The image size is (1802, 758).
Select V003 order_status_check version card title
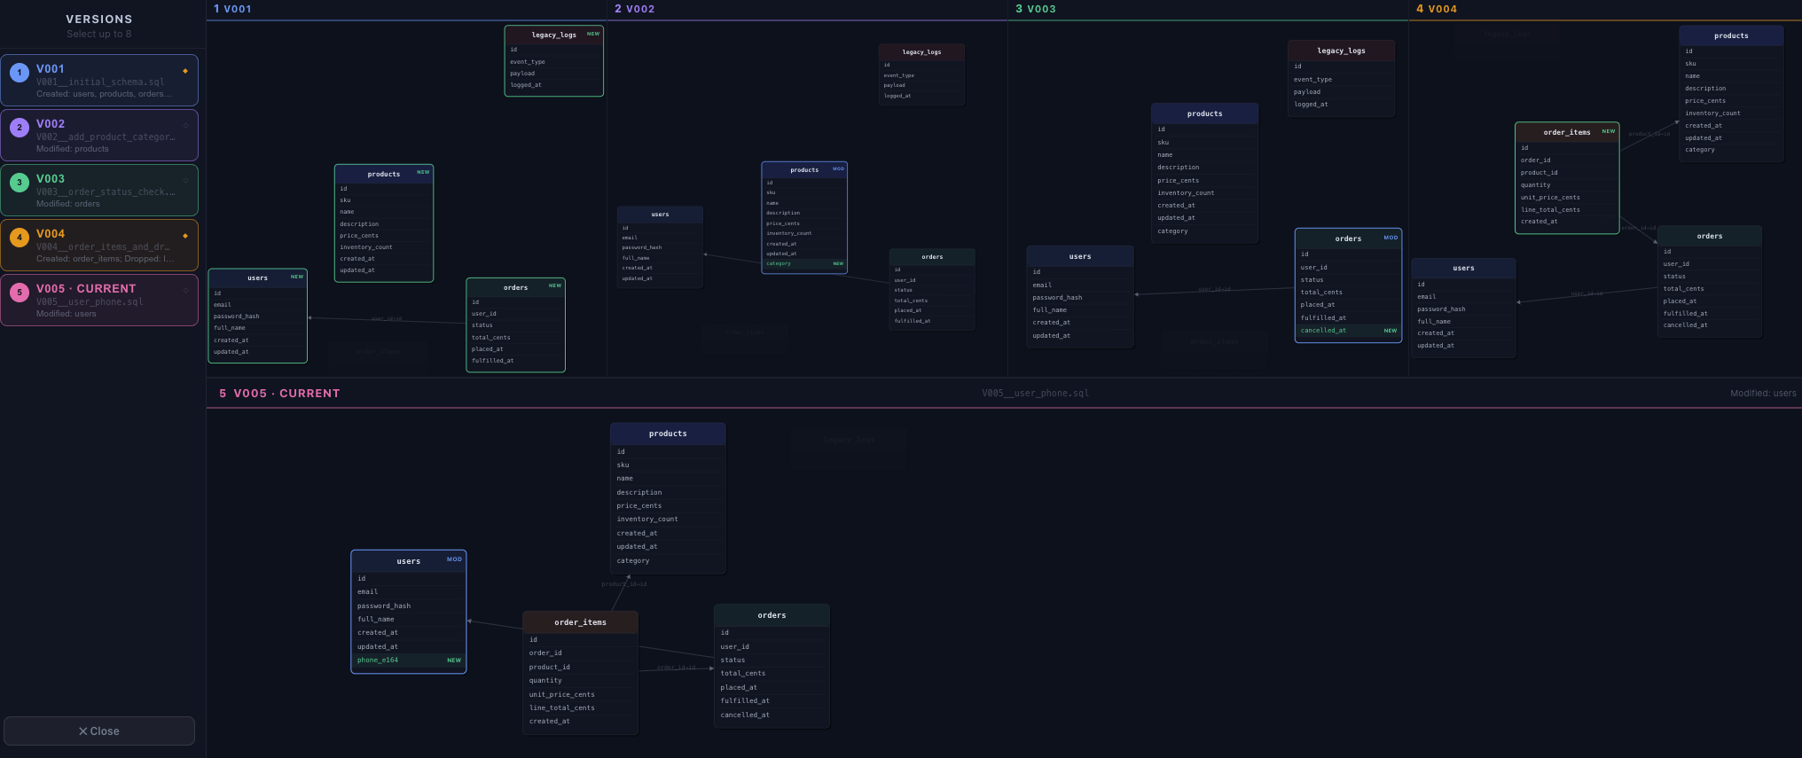[x=51, y=179]
